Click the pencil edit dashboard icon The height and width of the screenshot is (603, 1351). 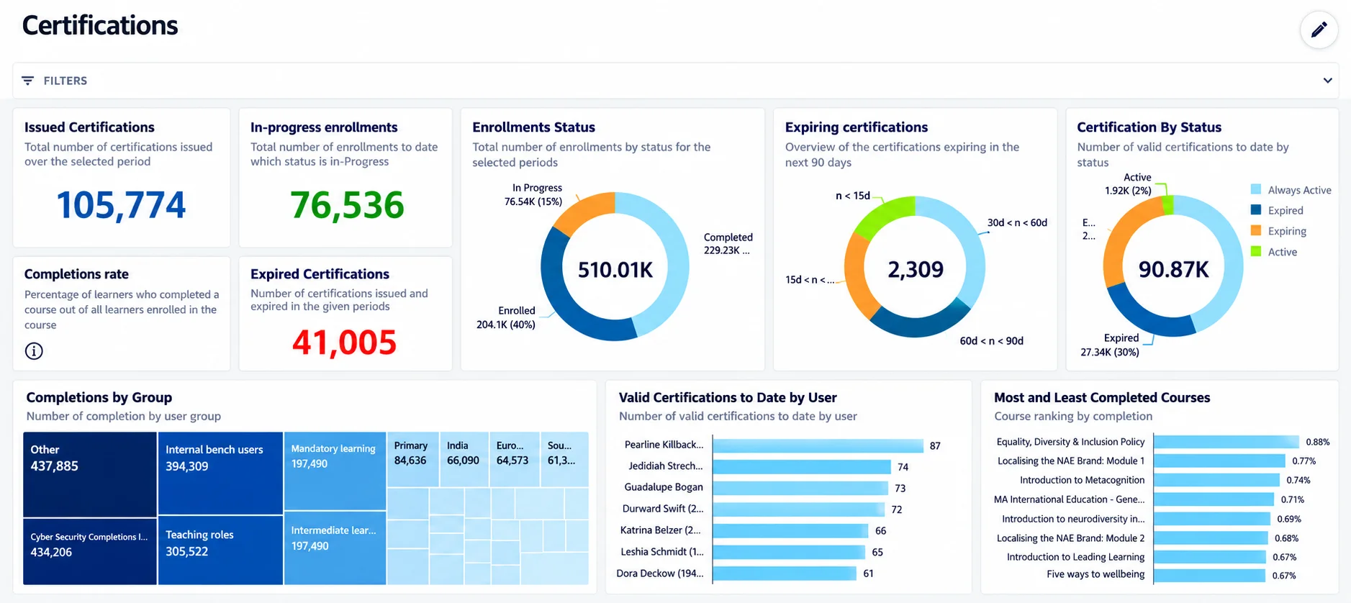[1319, 30]
